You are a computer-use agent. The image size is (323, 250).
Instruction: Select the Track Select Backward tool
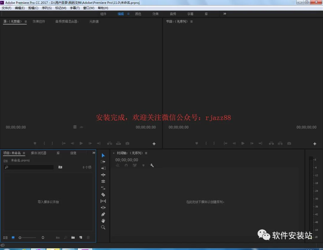coord(103,168)
